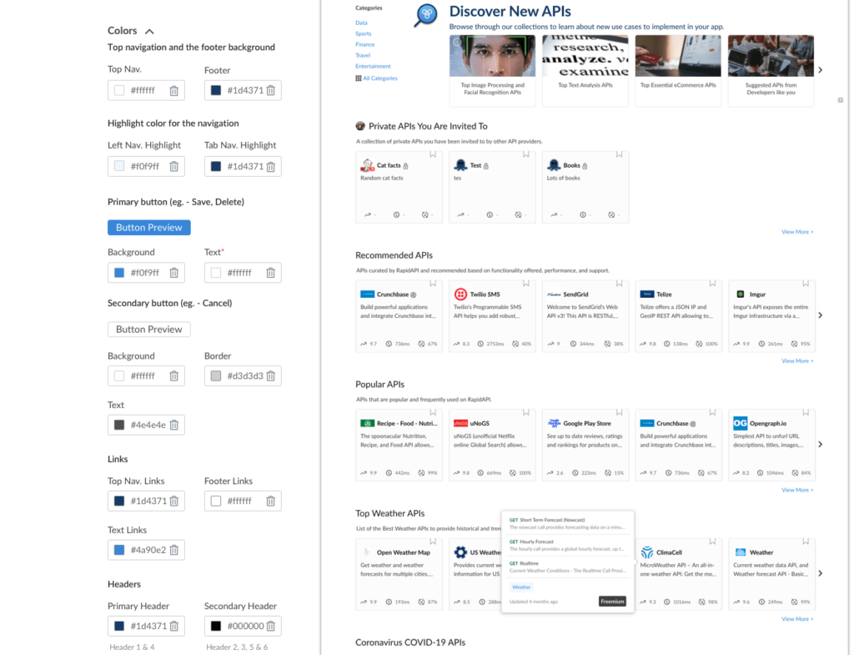Select the Entertainment category

[373, 67]
